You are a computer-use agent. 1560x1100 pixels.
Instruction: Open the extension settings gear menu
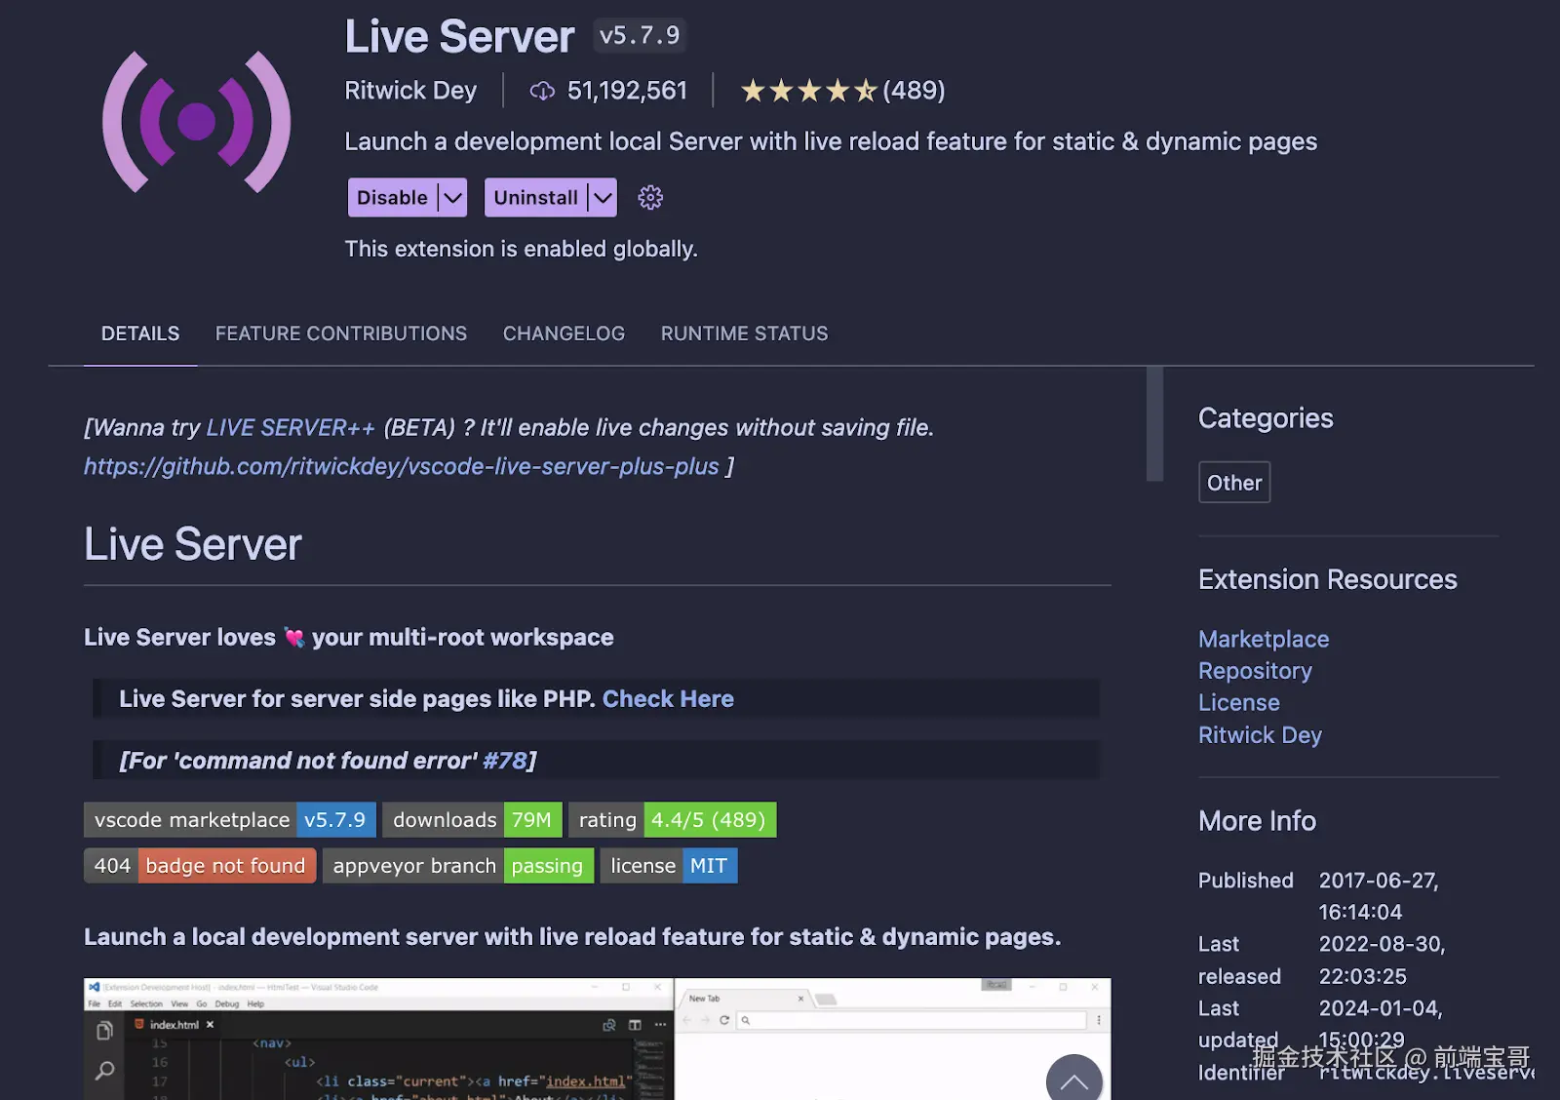pos(650,198)
